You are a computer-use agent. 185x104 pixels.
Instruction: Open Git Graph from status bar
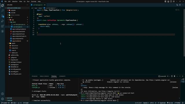pyautogui.click(x=26, y=103)
